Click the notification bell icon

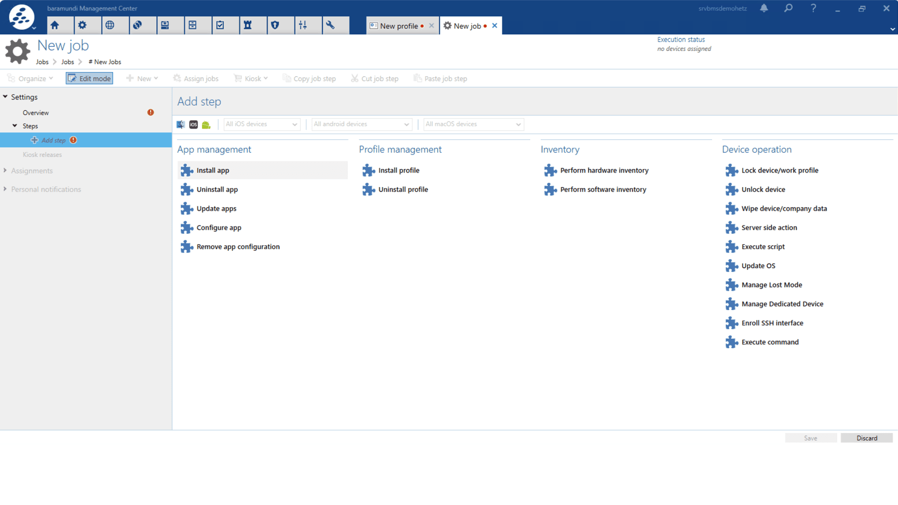click(x=764, y=8)
